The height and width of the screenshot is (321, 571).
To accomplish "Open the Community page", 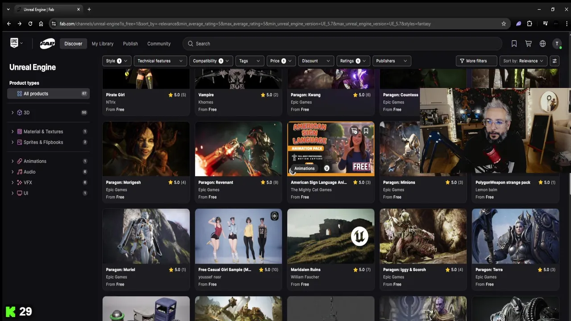I will click(159, 44).
